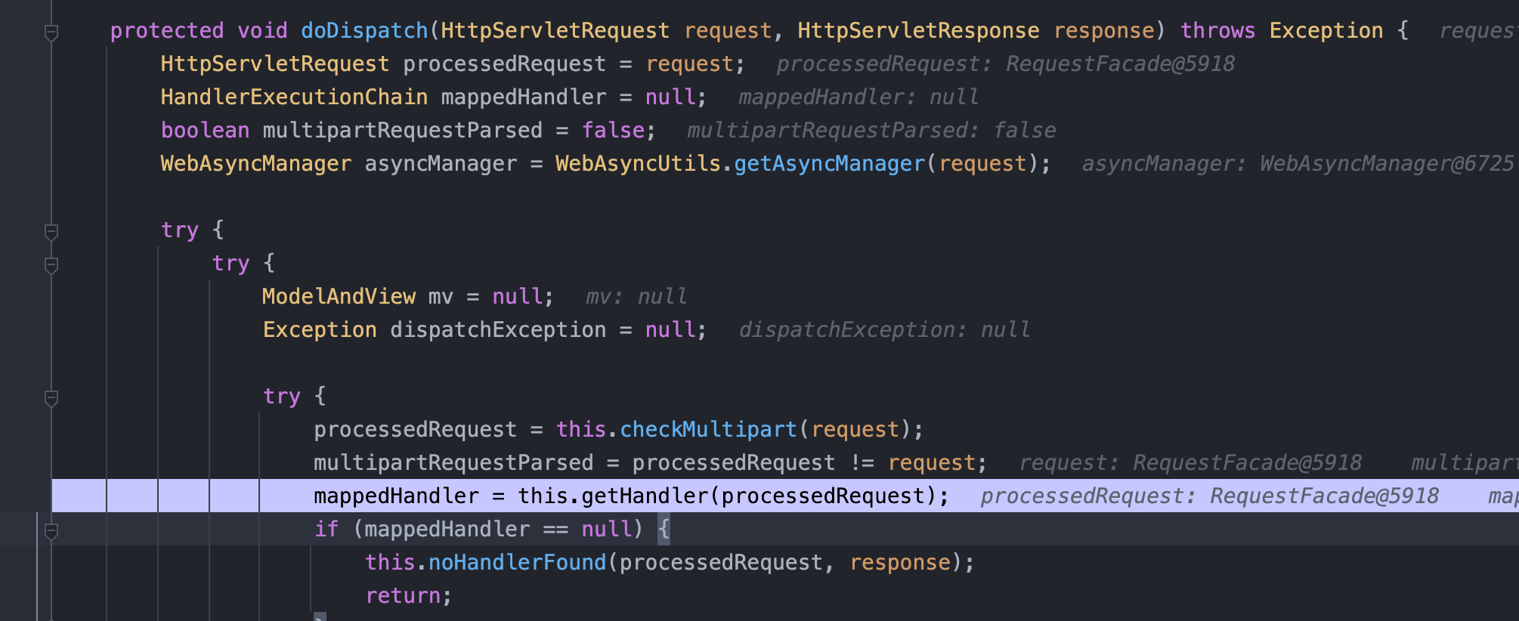The height and width of the screenshot is (621, 1519).
Task: Click the throws keyword in method signature
Action: coord(1217,31)
